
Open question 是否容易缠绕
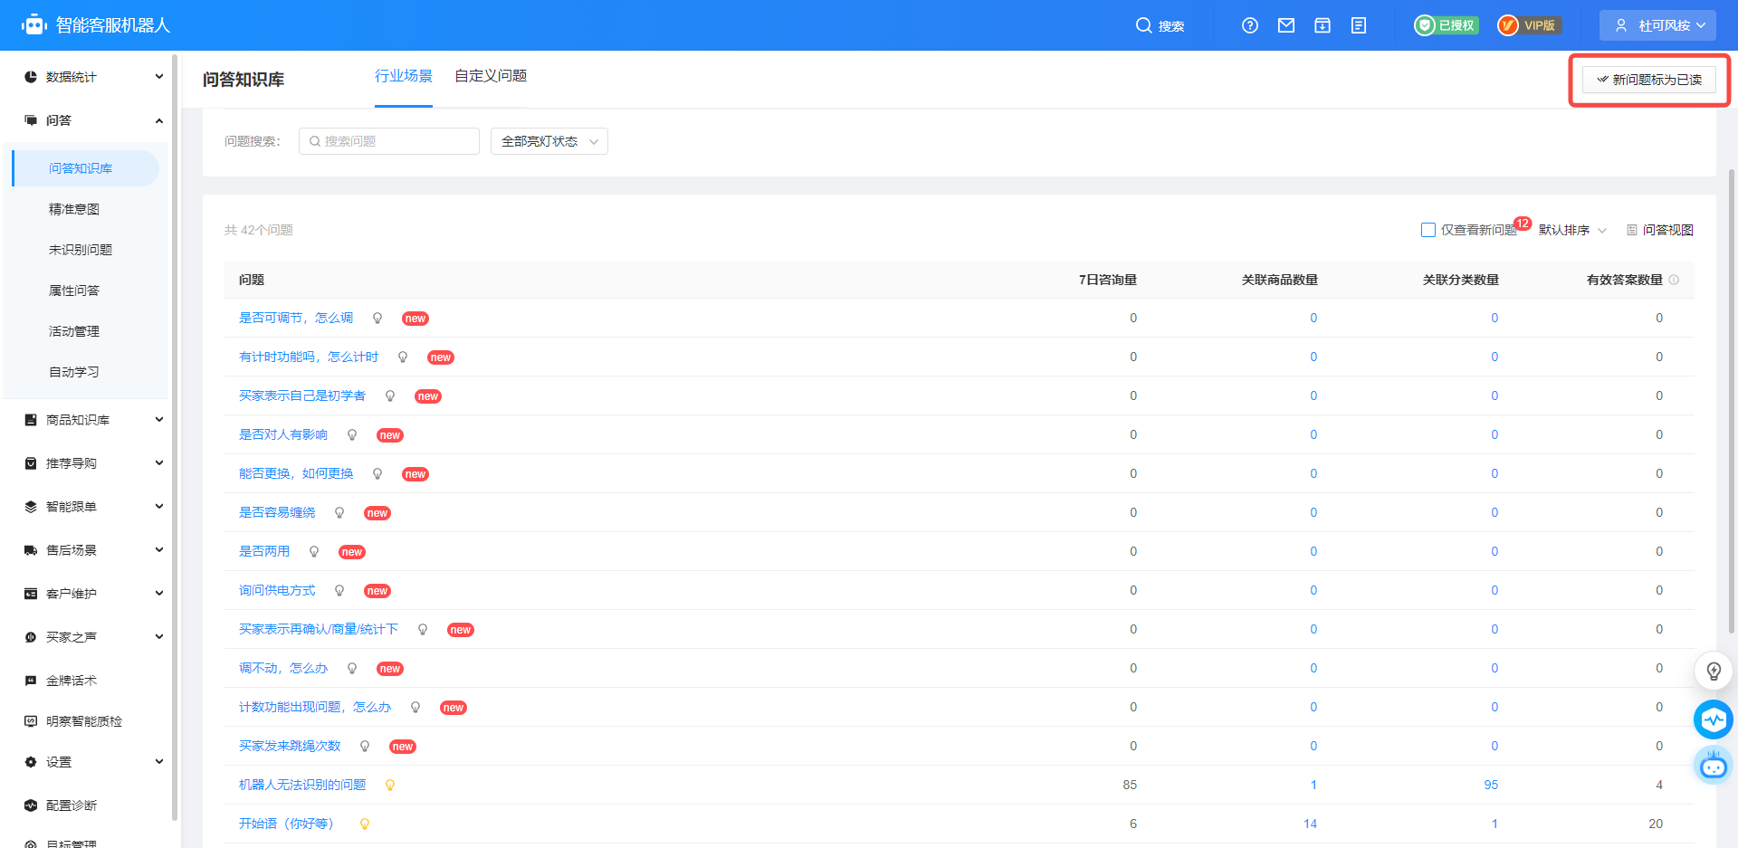(277, 512)
